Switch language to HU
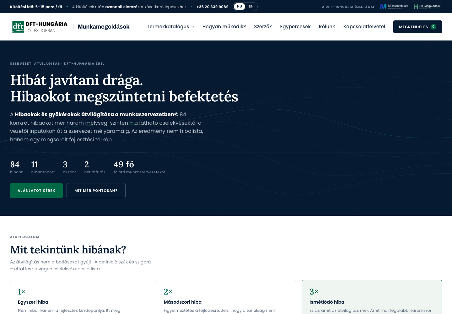The width and height of the screenshot is (452, 314). click(239, 7)
